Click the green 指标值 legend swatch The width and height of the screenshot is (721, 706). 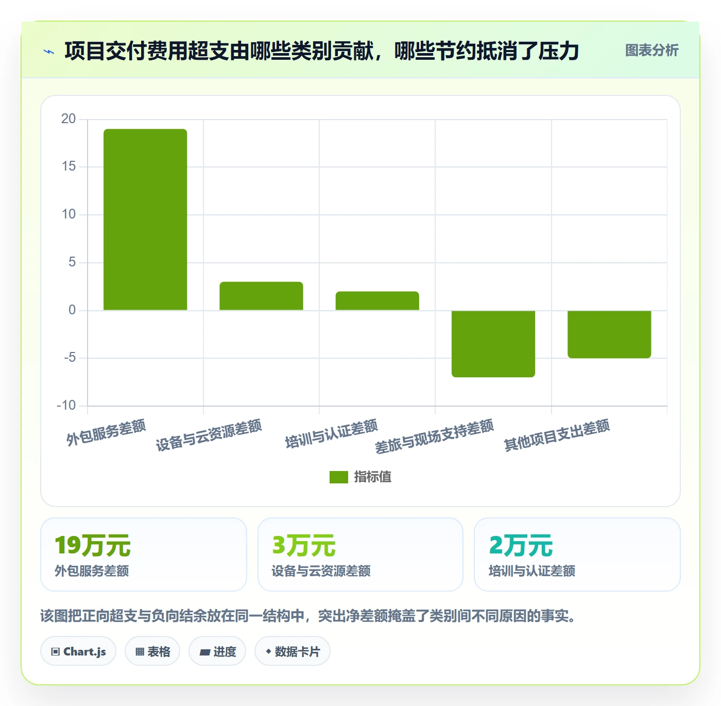coord(339,477)
